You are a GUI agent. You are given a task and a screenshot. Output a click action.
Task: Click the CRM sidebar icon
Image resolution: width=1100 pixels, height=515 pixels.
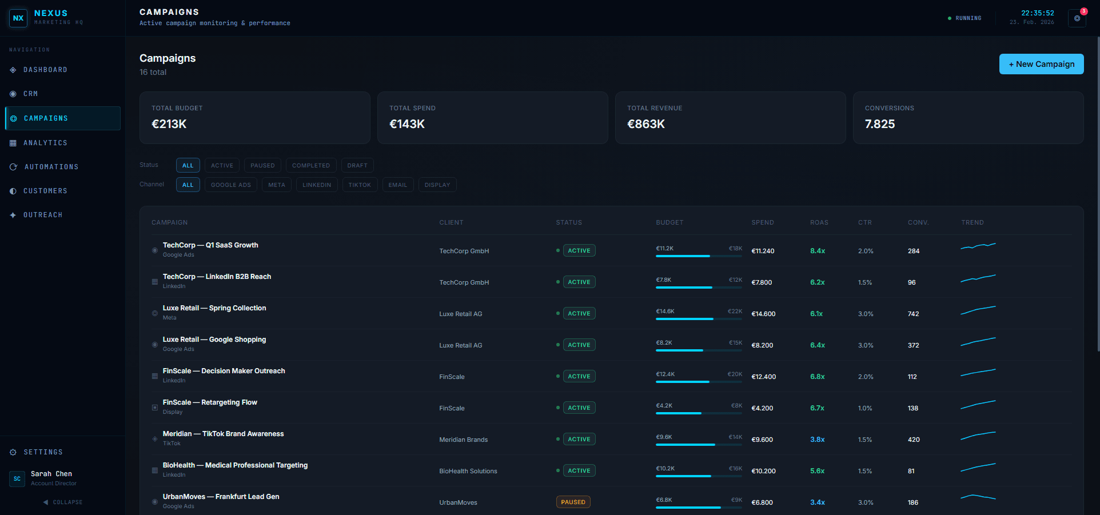(13, 94)
